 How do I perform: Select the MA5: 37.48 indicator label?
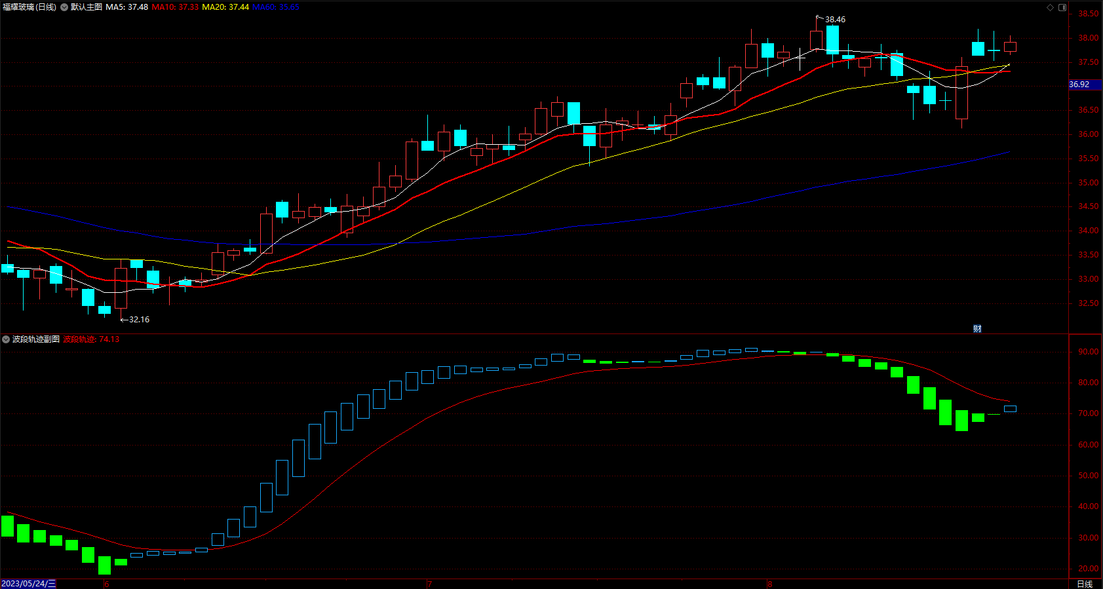(126, 7)
